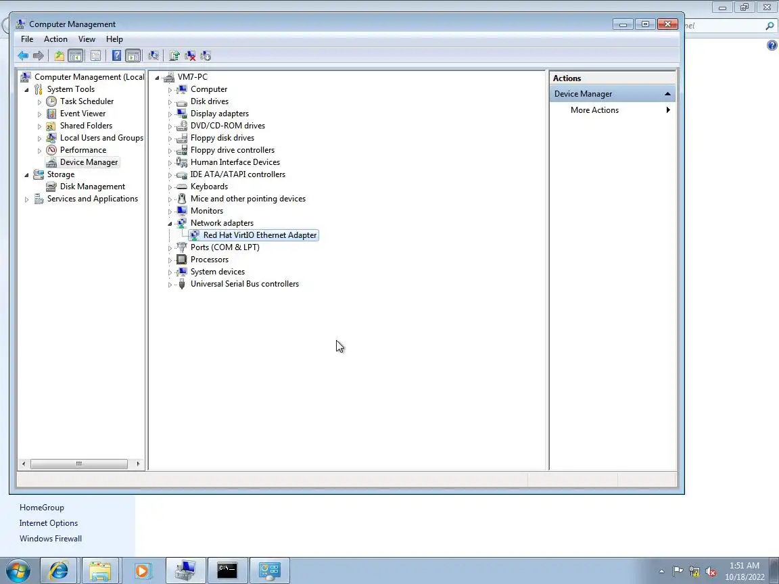Click the Forward arrow in the toolbar
Viewport: 779px width, 584px height.
[x=39, y=55]
